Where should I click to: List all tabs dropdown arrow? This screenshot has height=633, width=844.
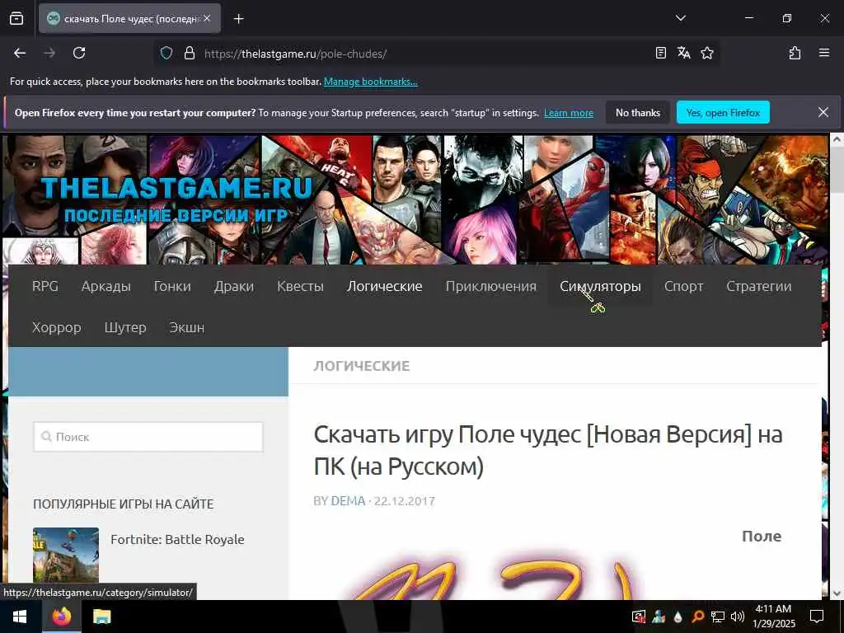pos(680,18)
